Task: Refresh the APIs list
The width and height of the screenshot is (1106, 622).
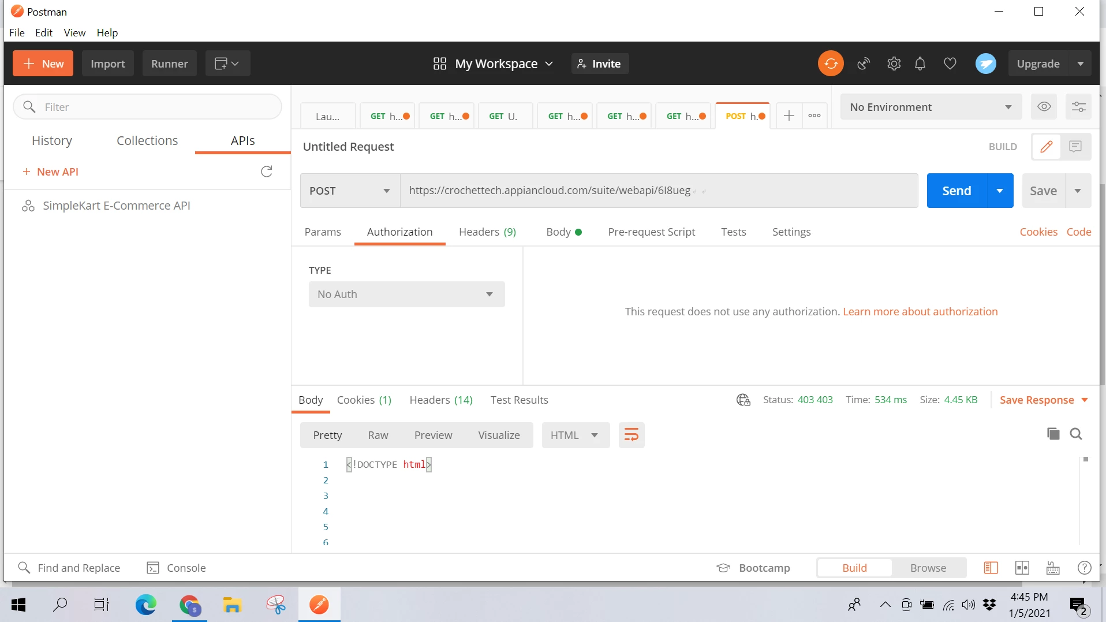Action: coord(266,172)
